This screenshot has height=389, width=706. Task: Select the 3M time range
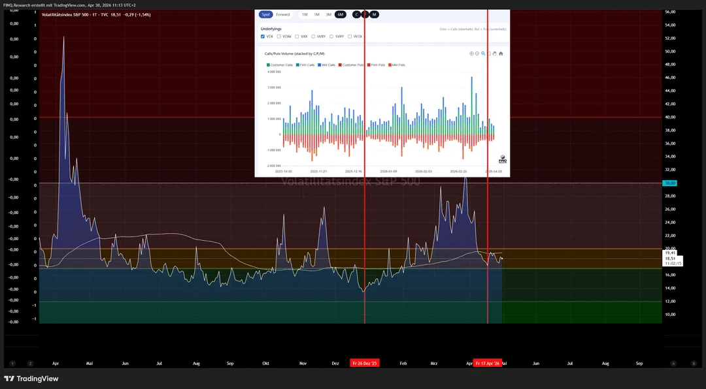328,14
